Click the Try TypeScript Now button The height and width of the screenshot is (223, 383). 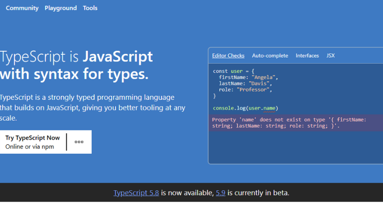[x=33, y=142]
